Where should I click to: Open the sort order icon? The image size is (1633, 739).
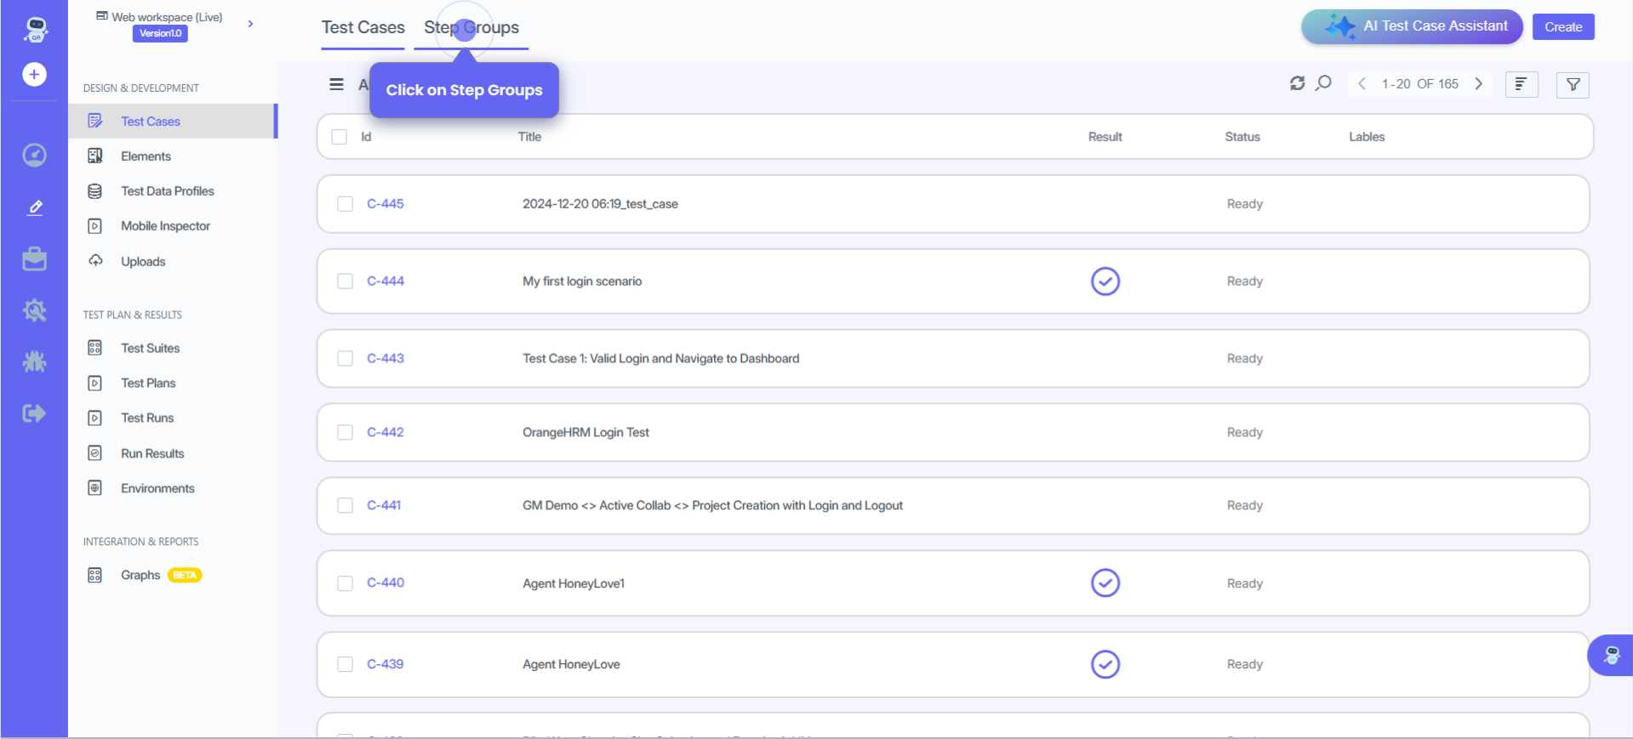1521,84
